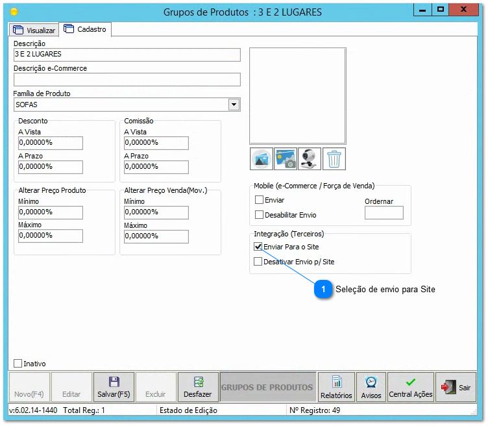Capture product image with the webcam icon

click(310, 159)
